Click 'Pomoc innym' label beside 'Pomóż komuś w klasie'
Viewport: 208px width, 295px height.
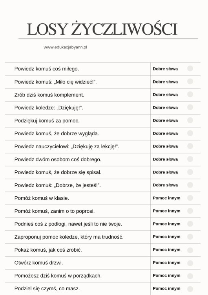166,198
